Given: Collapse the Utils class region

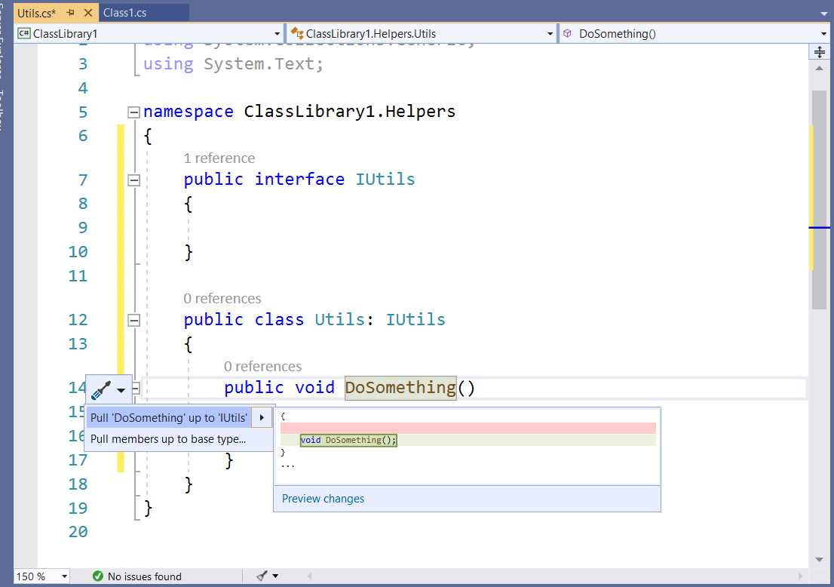Looking at the screenshot, I should pyautogui.click(x=133, y=320).
